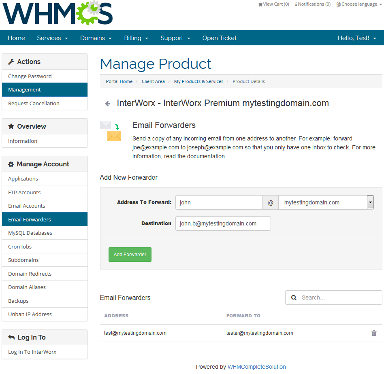Open the Hello, Test! account menu
384x374 pixels.
coord(357,38)
